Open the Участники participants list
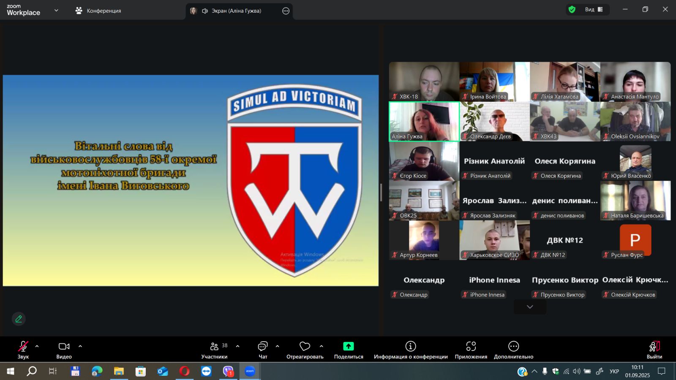 tap(214, 347)
